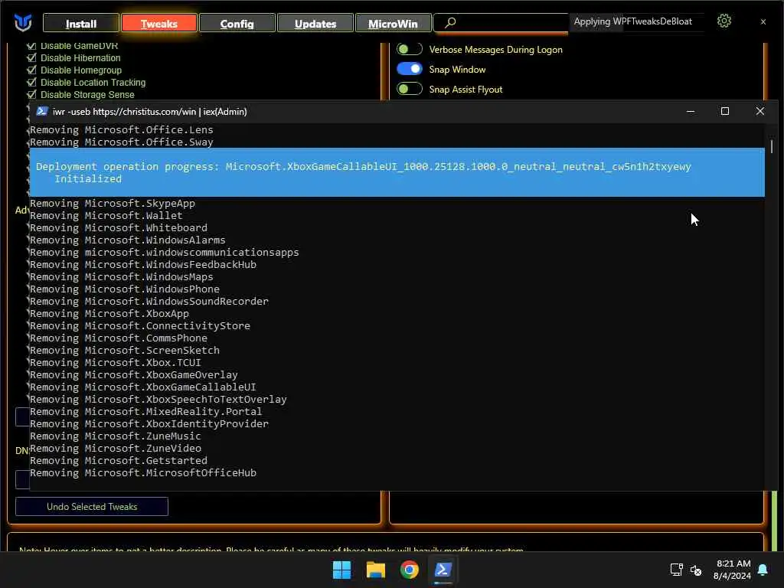The width and height of the screenshot is (784, 588).
Task: Open the Install tab
Action: pyautogui.click(x=81, y=24)
